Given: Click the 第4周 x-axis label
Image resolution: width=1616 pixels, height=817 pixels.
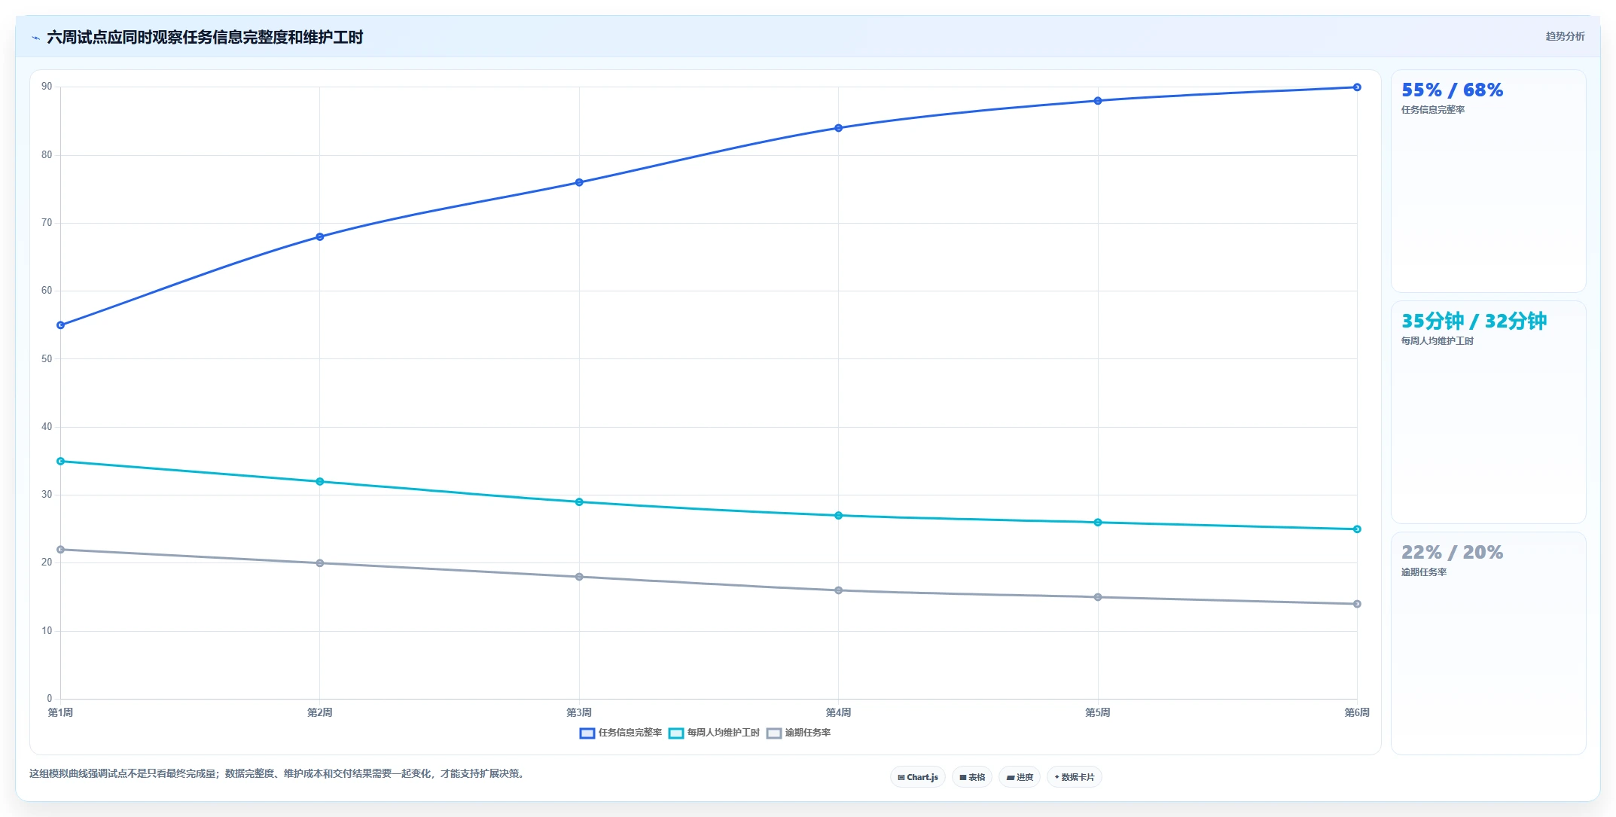Looking at the screenshot, I should click(838, 712).
